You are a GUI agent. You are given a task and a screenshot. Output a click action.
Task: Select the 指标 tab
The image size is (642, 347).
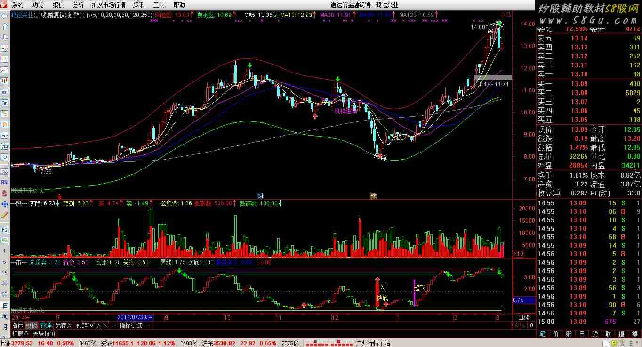click(x=17, y=325)
